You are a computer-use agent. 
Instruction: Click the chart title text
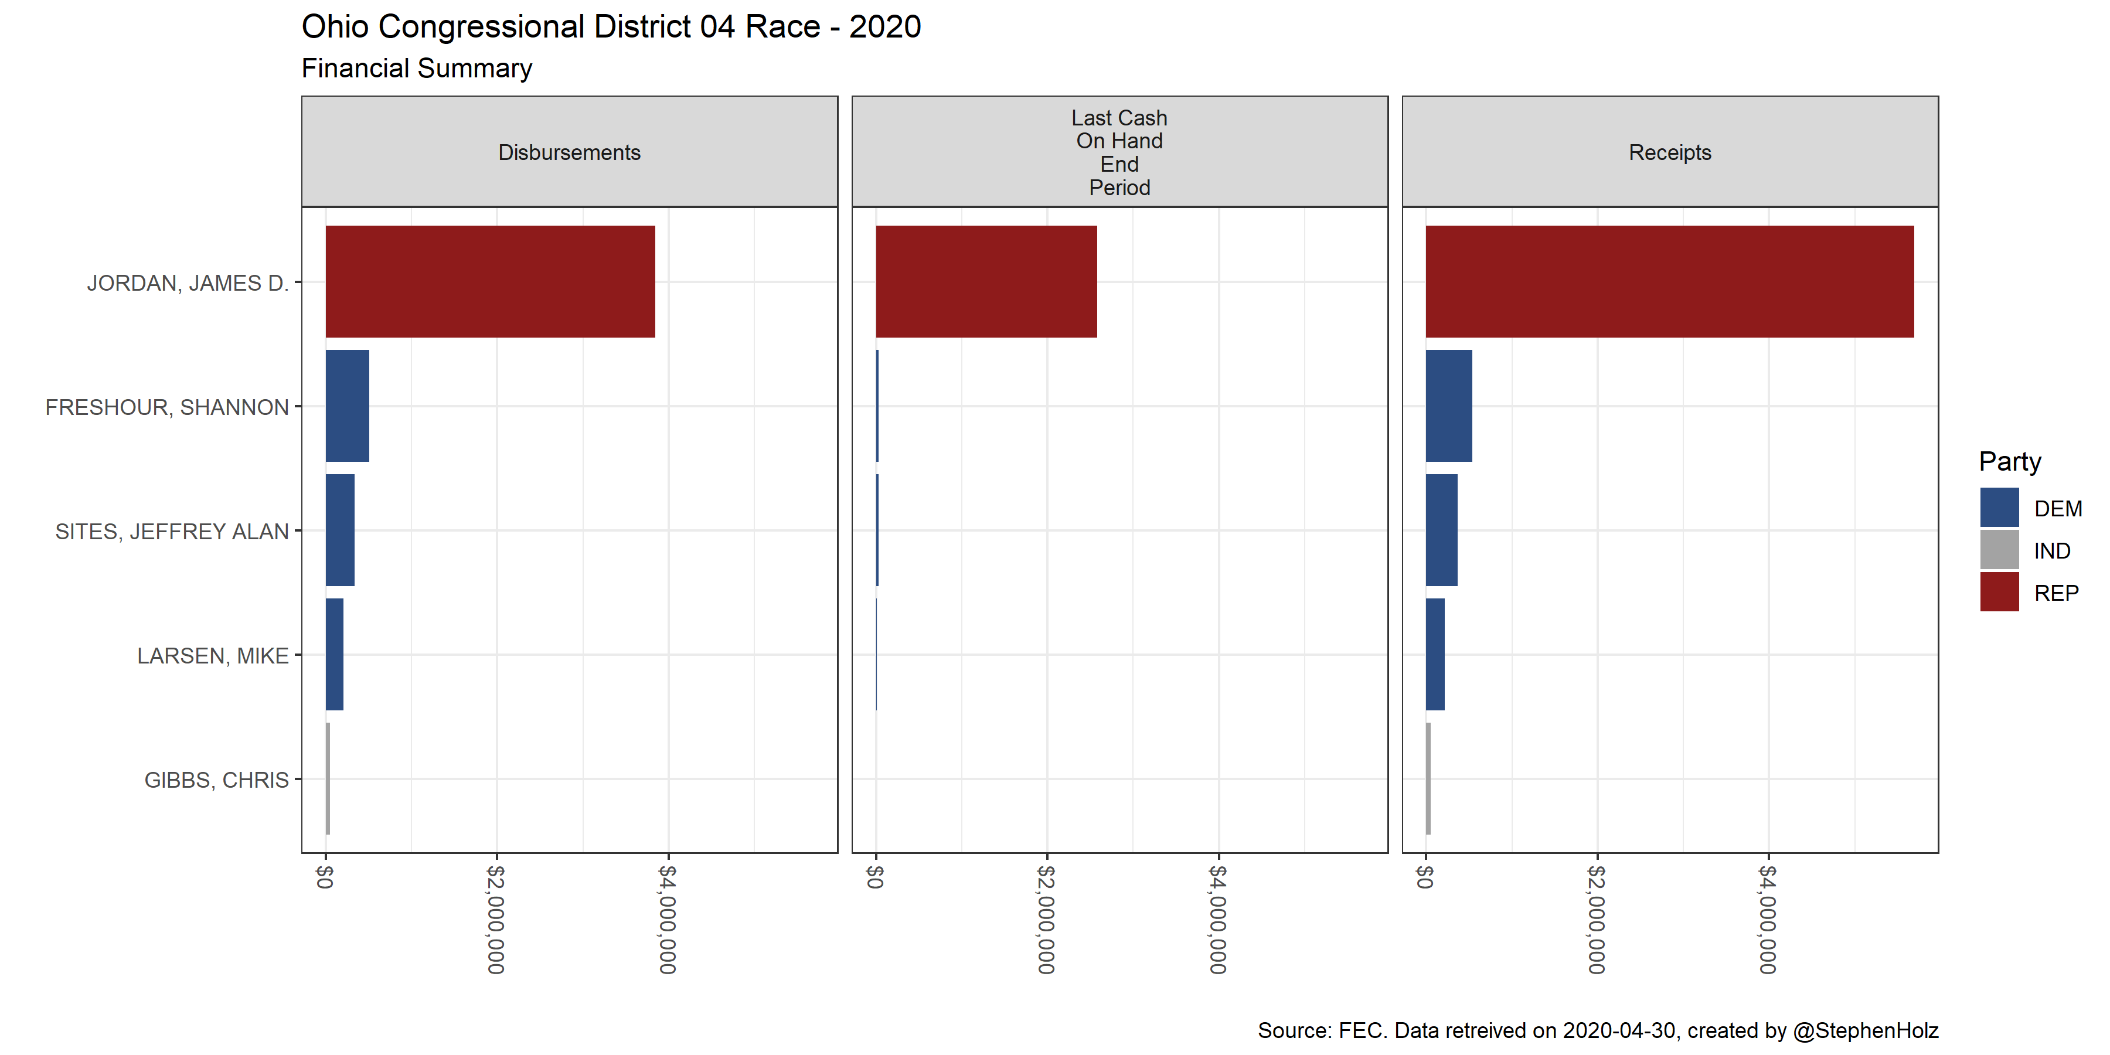coord(611,27)
